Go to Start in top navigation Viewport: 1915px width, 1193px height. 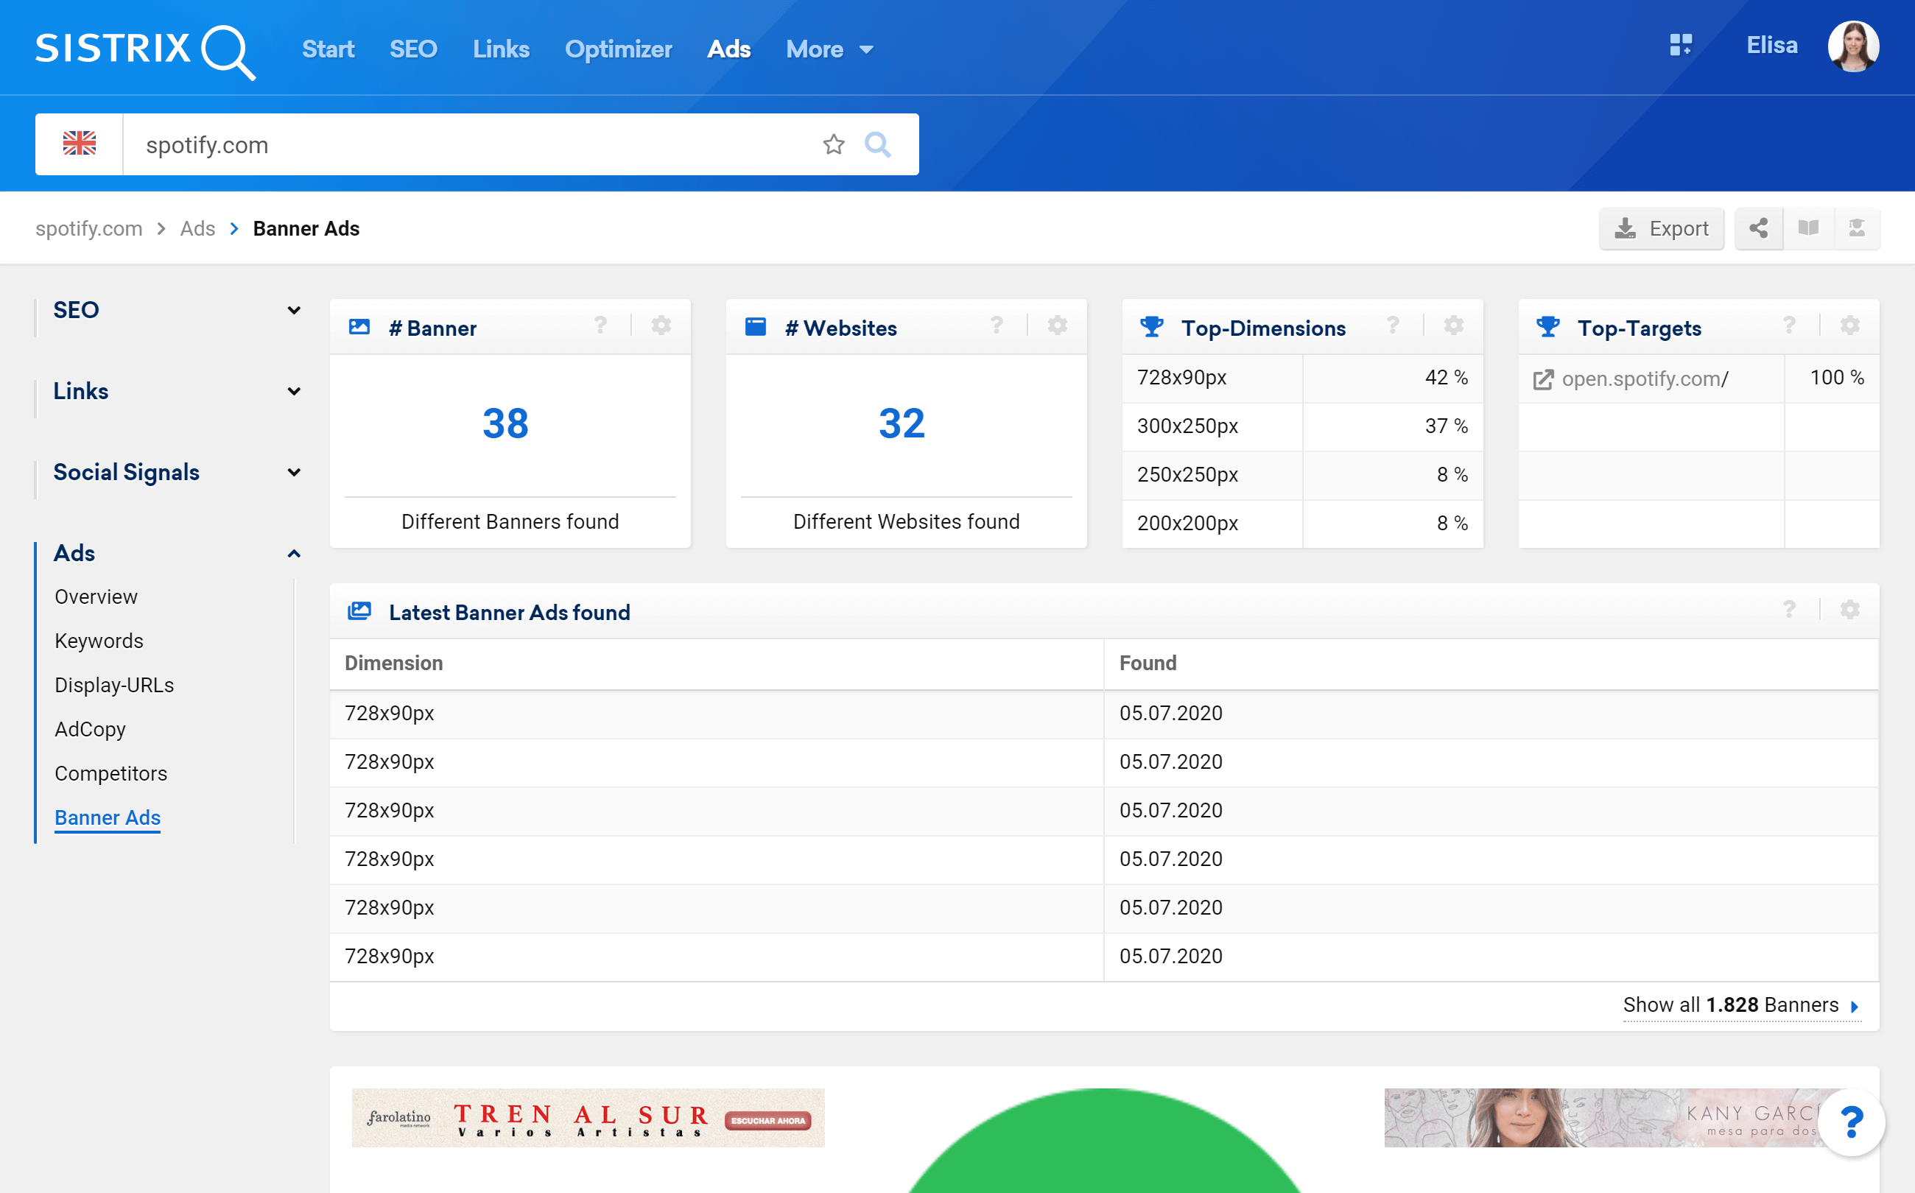328,49
